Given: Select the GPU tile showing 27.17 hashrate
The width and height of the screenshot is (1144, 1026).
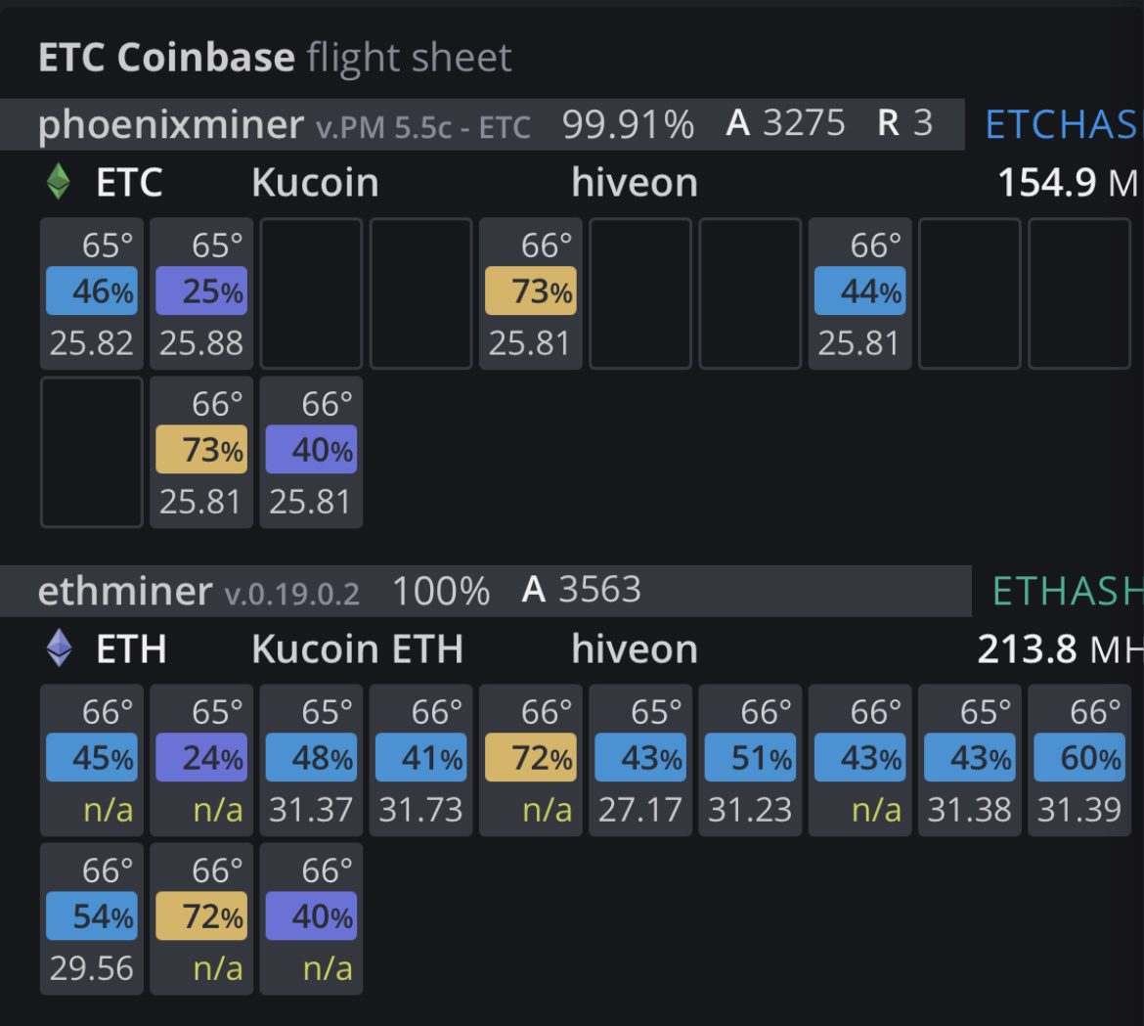Looking at the screenshot, I should pos(640,760).
